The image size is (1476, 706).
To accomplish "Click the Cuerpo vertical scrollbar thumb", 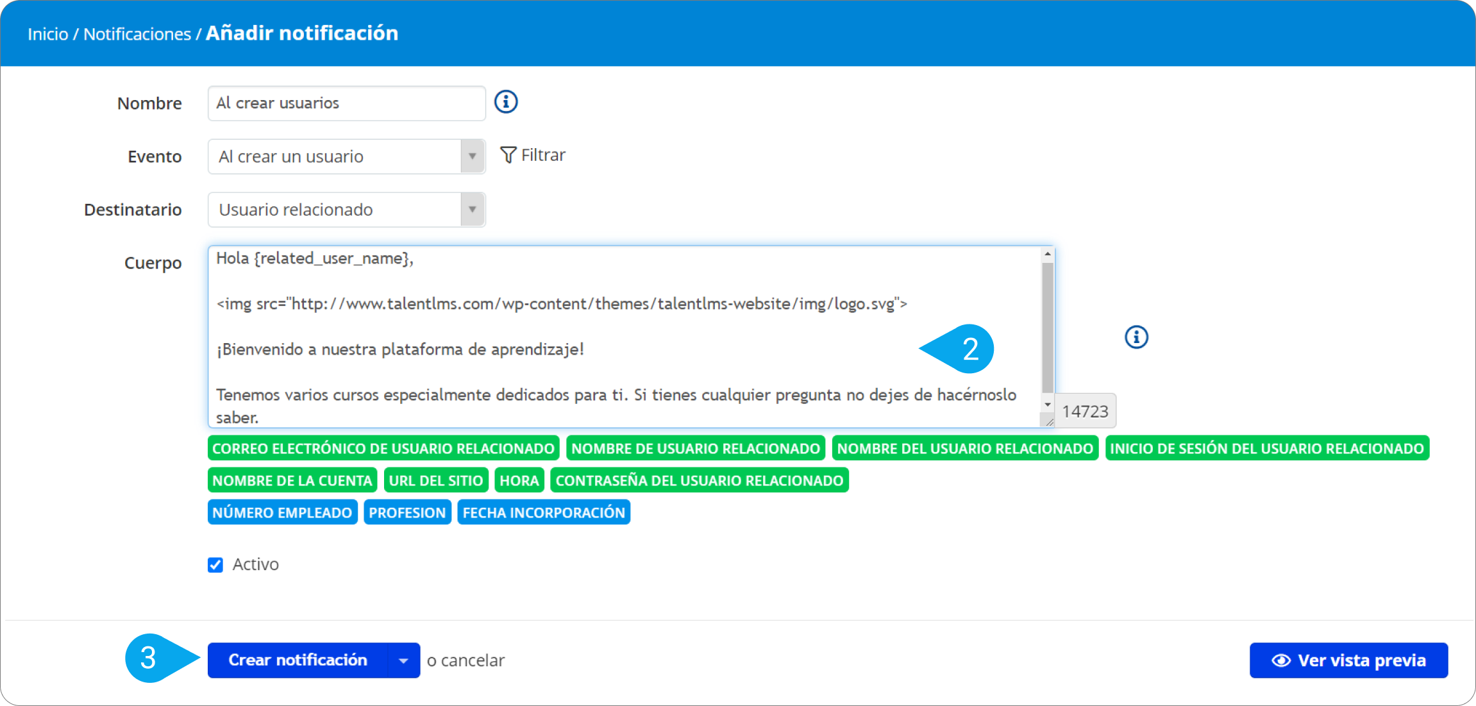I will click(1048, 328).
